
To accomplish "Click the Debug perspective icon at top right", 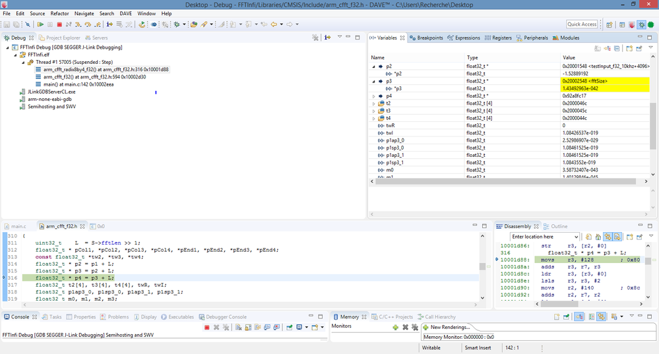I will coord(642,24).
